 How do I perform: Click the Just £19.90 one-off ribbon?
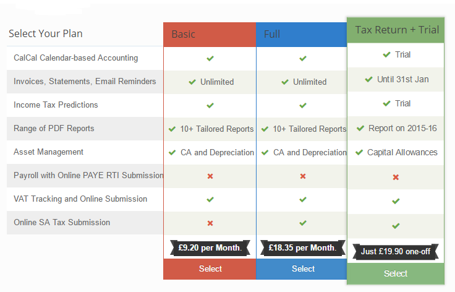(396, 251)
